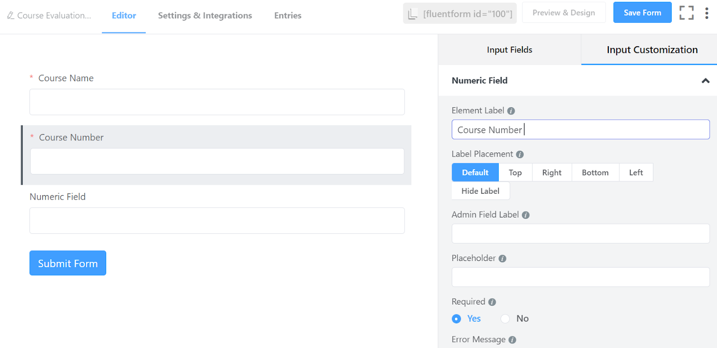Switch to the Input Fields tab
Viewport: 717px width, 348px height.
point(510,50)
